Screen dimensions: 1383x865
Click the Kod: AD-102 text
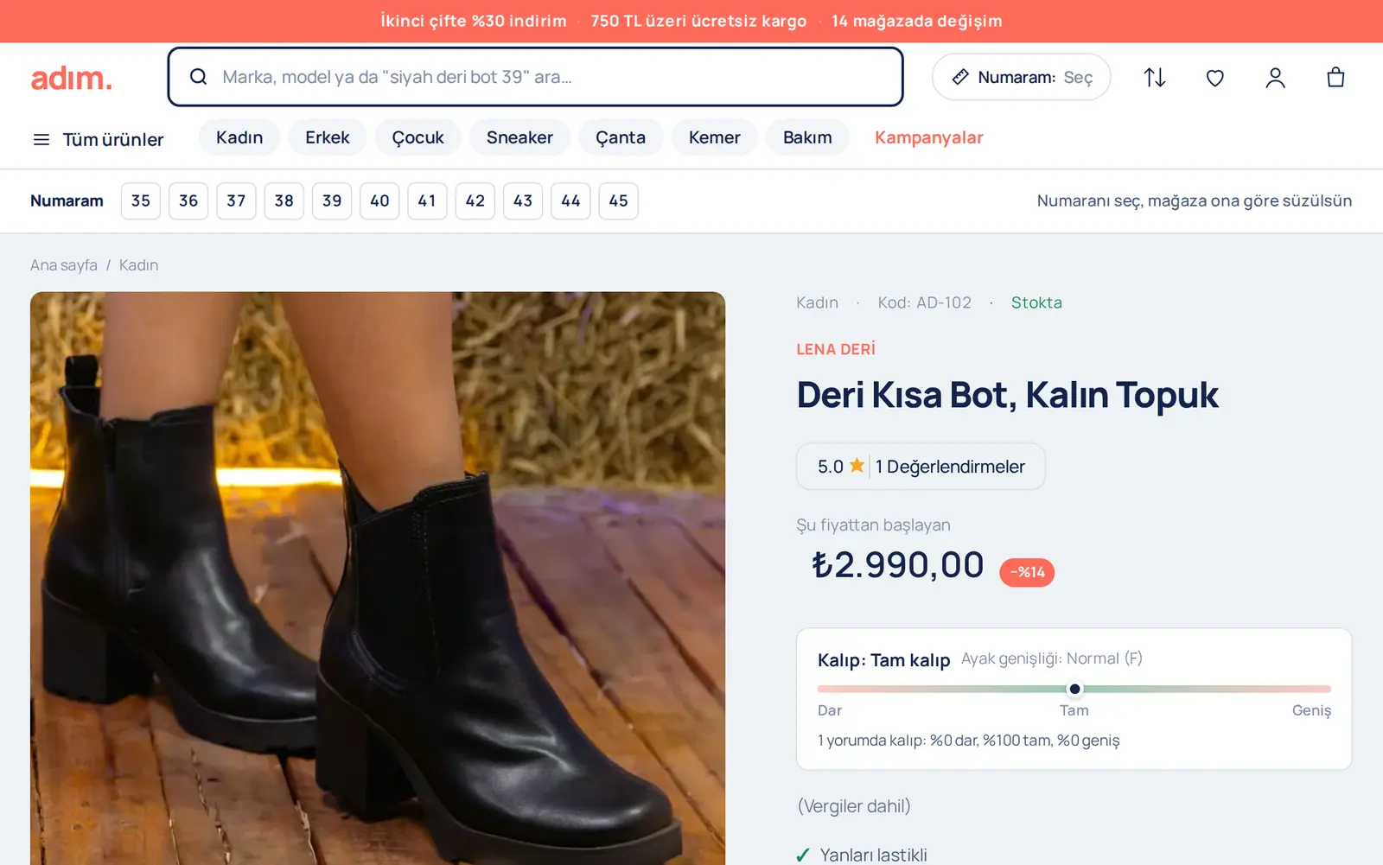point(925,302)
